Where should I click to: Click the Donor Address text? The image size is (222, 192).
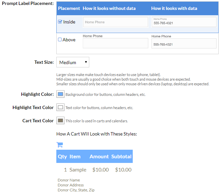tap(70, 185)
